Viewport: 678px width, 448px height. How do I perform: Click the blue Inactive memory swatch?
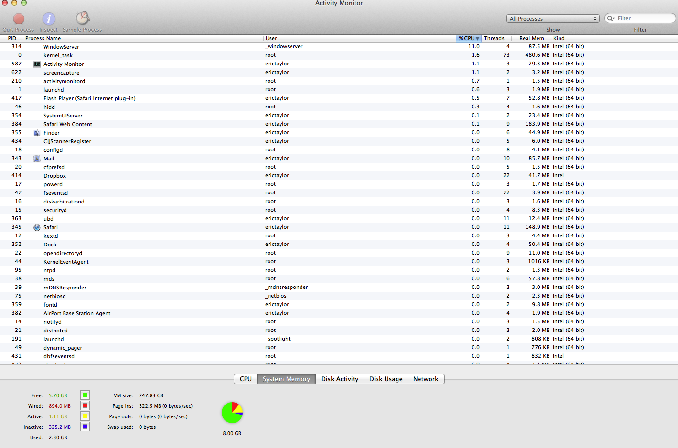click(85, 427)
